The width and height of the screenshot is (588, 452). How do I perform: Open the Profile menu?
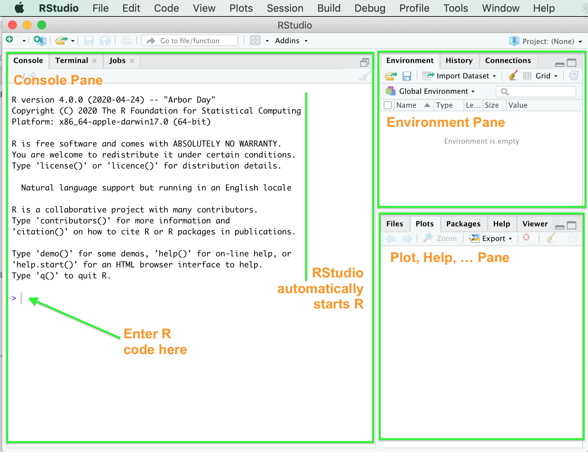pos(414,8)
